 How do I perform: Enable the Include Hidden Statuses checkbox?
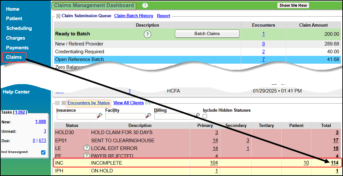[205, 116]
